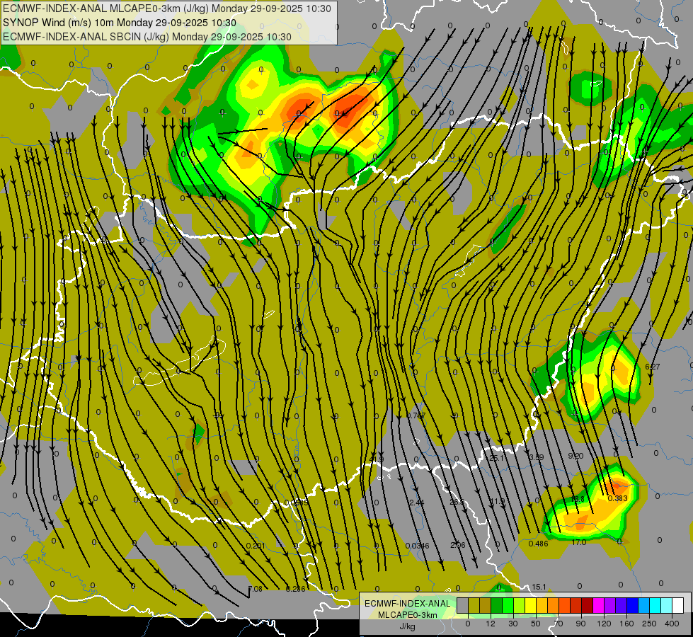Click the legend label MLCAPE0-3km
The width and height of the screenshot is (693, 637).
[x=407, y=614]
